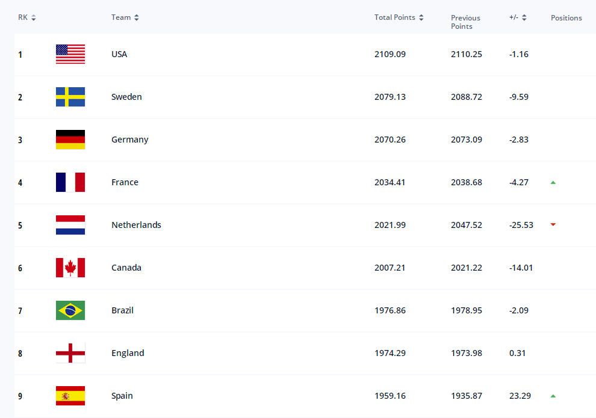
Task: Open the Germany team name link
Action: coord(129,140)
